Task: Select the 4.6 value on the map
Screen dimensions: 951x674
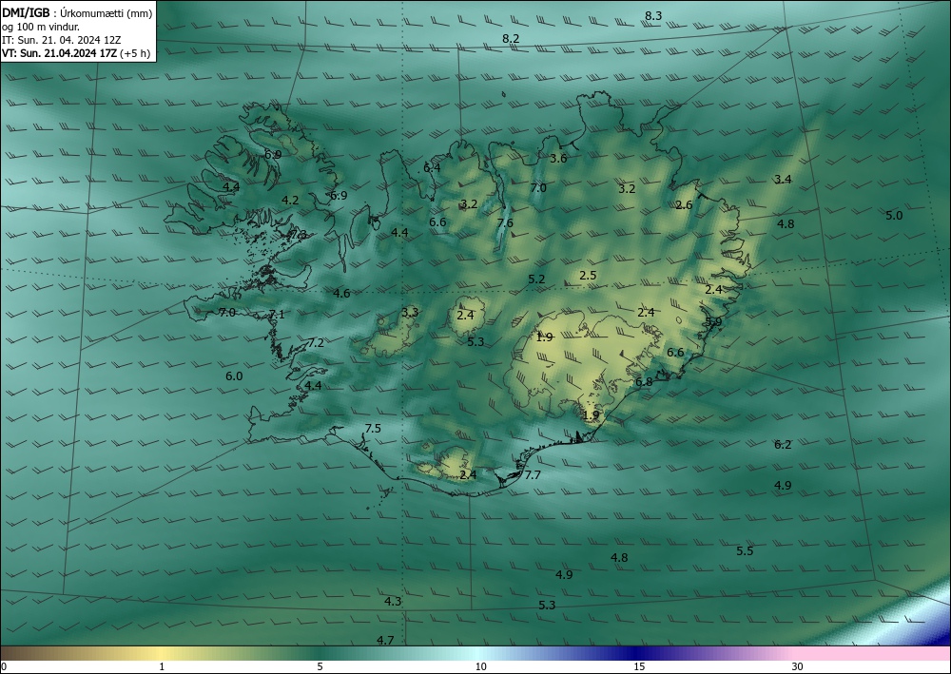Action: tap(341, 294)
